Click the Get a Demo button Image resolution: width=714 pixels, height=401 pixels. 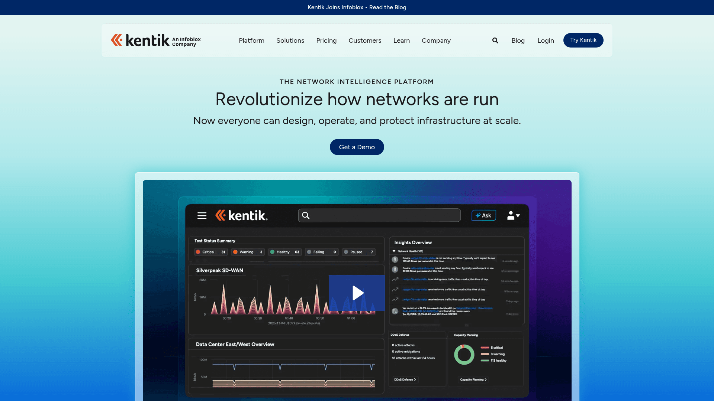click(x=357, y=147)
